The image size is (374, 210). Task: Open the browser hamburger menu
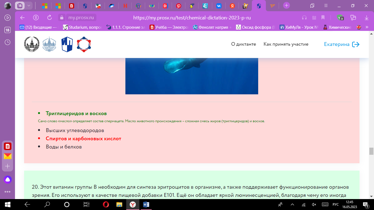click(x=326, y=5)
